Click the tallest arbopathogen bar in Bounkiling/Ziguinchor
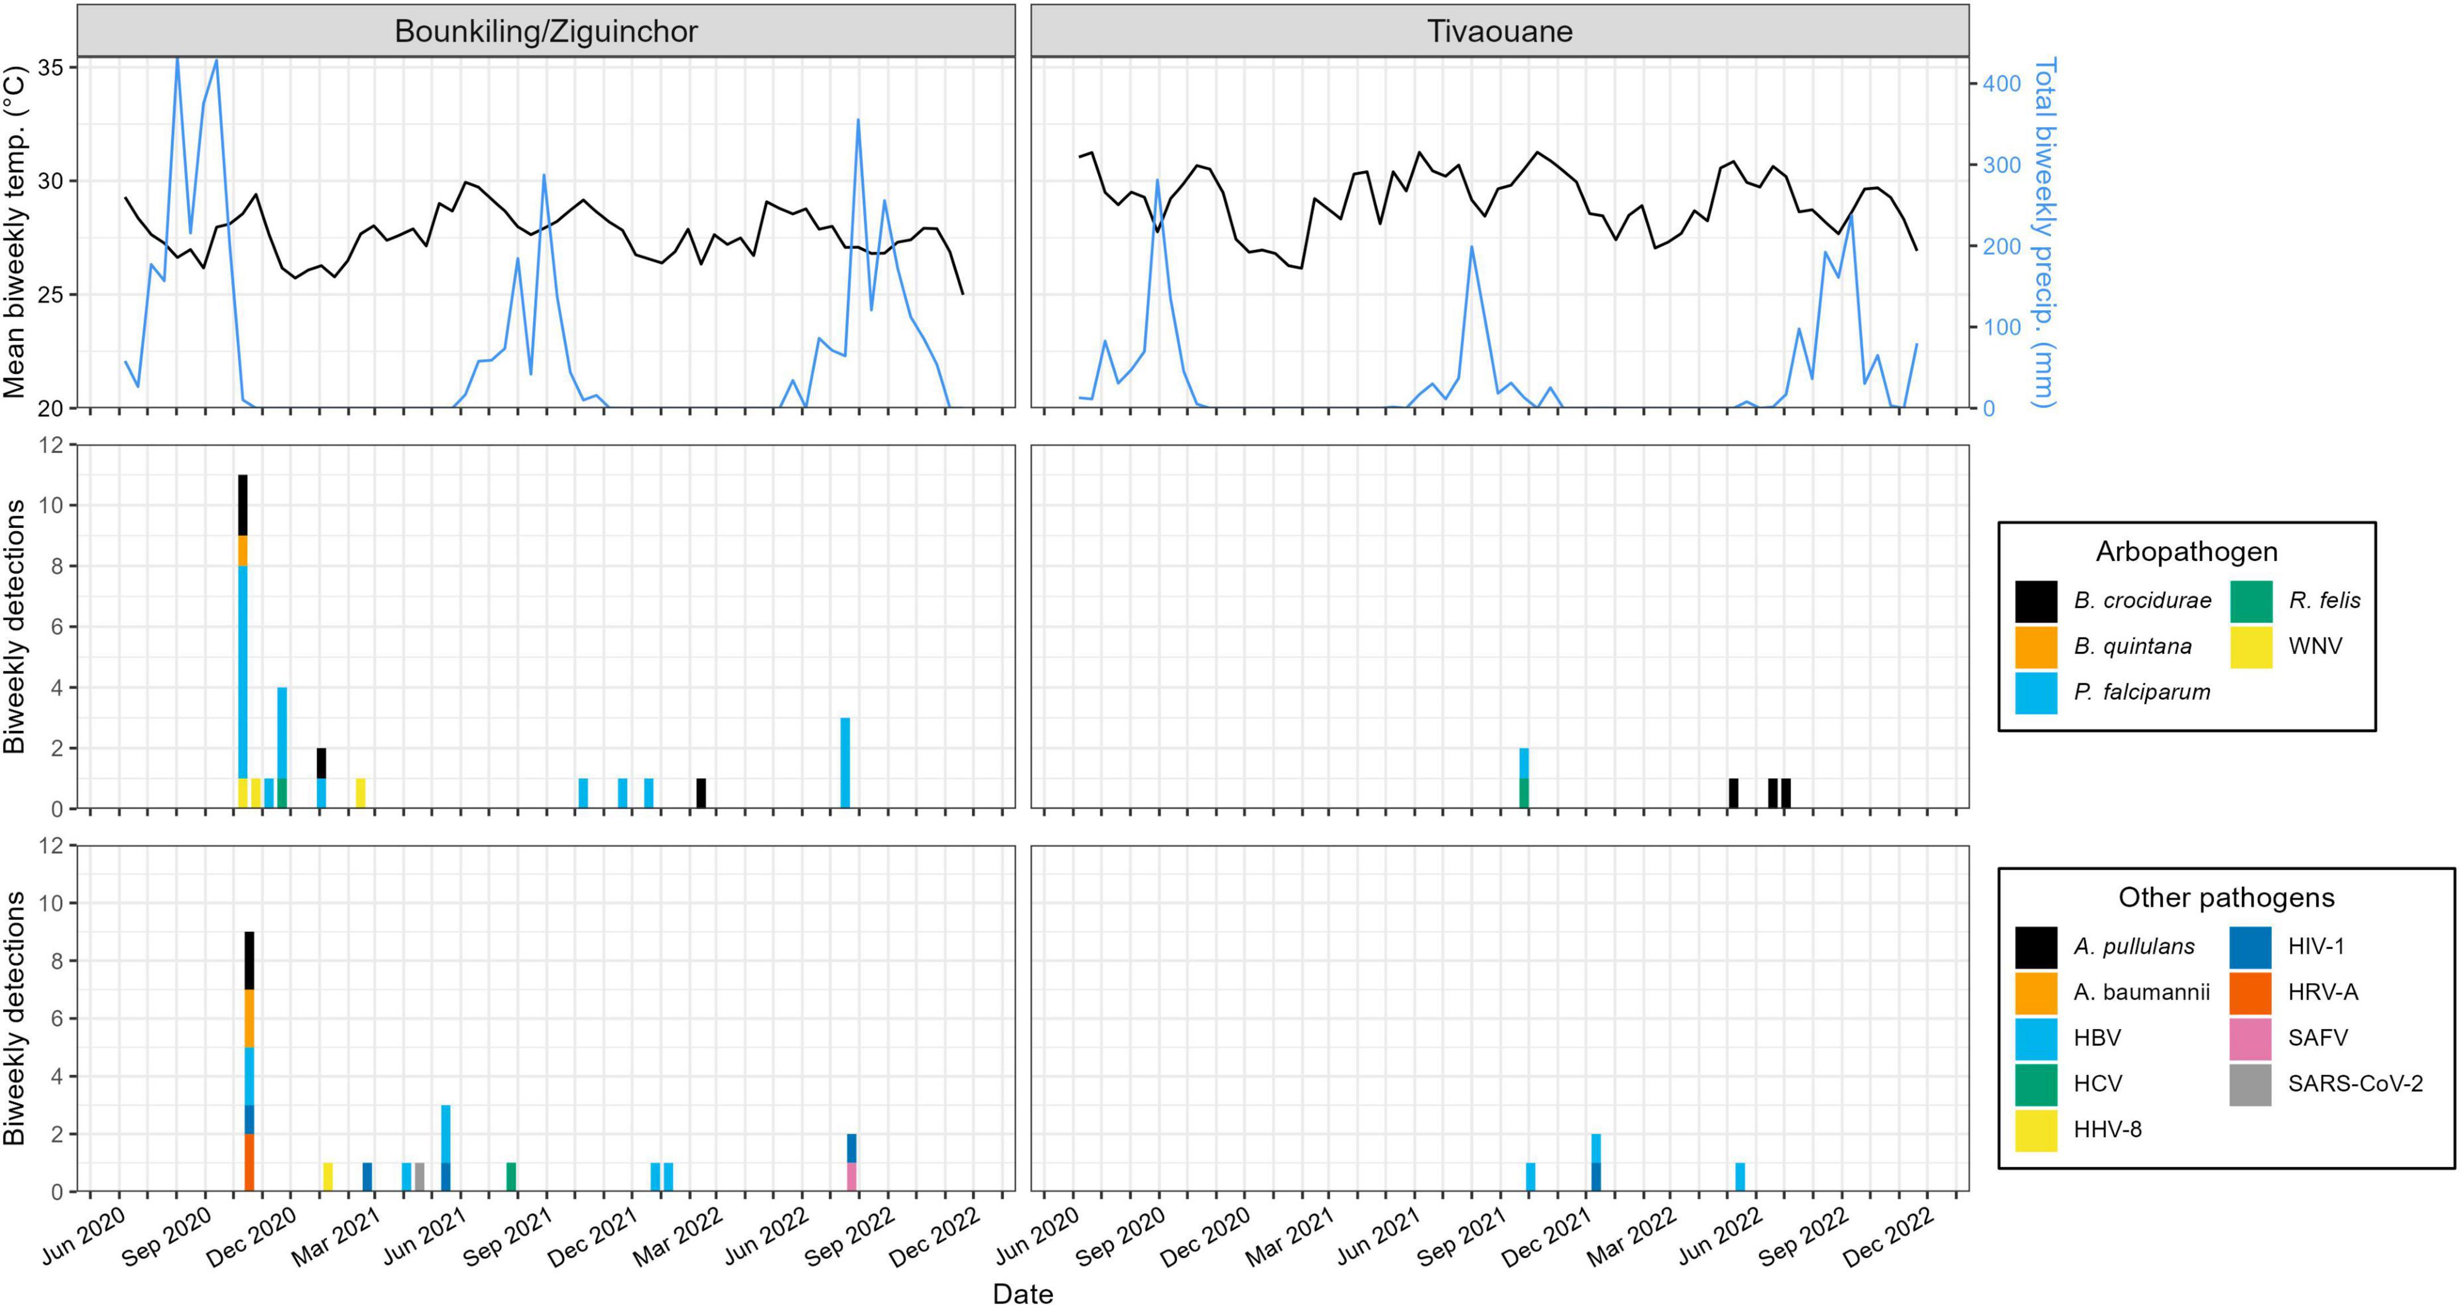The image size is (2460, 1307). click(243, 642)
